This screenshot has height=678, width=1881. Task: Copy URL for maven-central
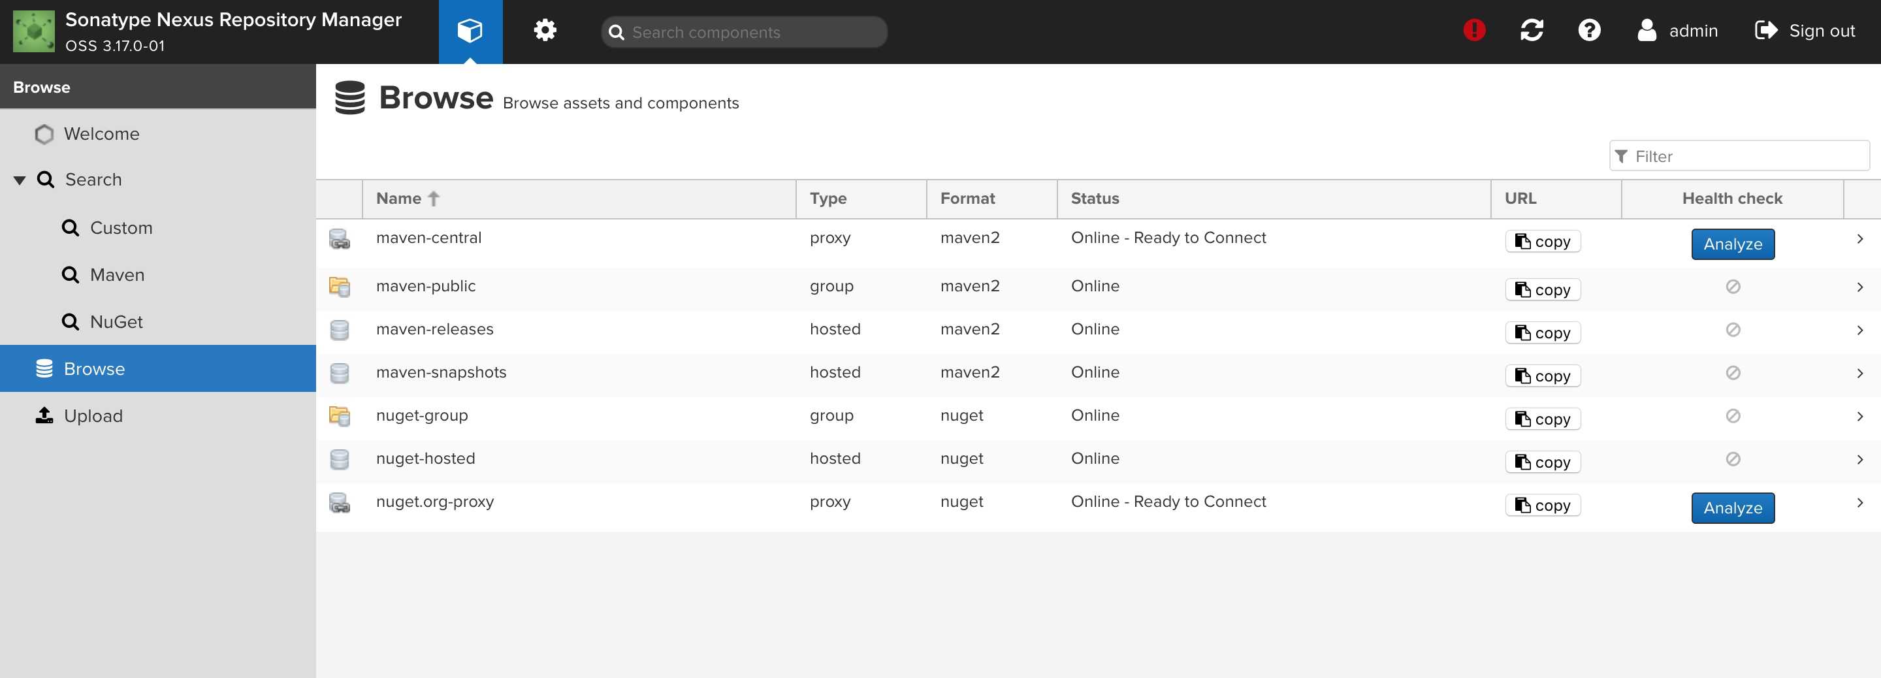tap(1543, 241)
